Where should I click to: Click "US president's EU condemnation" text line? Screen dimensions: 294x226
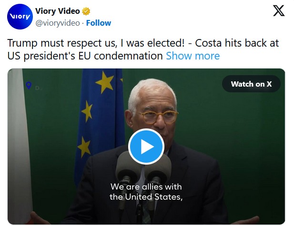click(86, 56)
